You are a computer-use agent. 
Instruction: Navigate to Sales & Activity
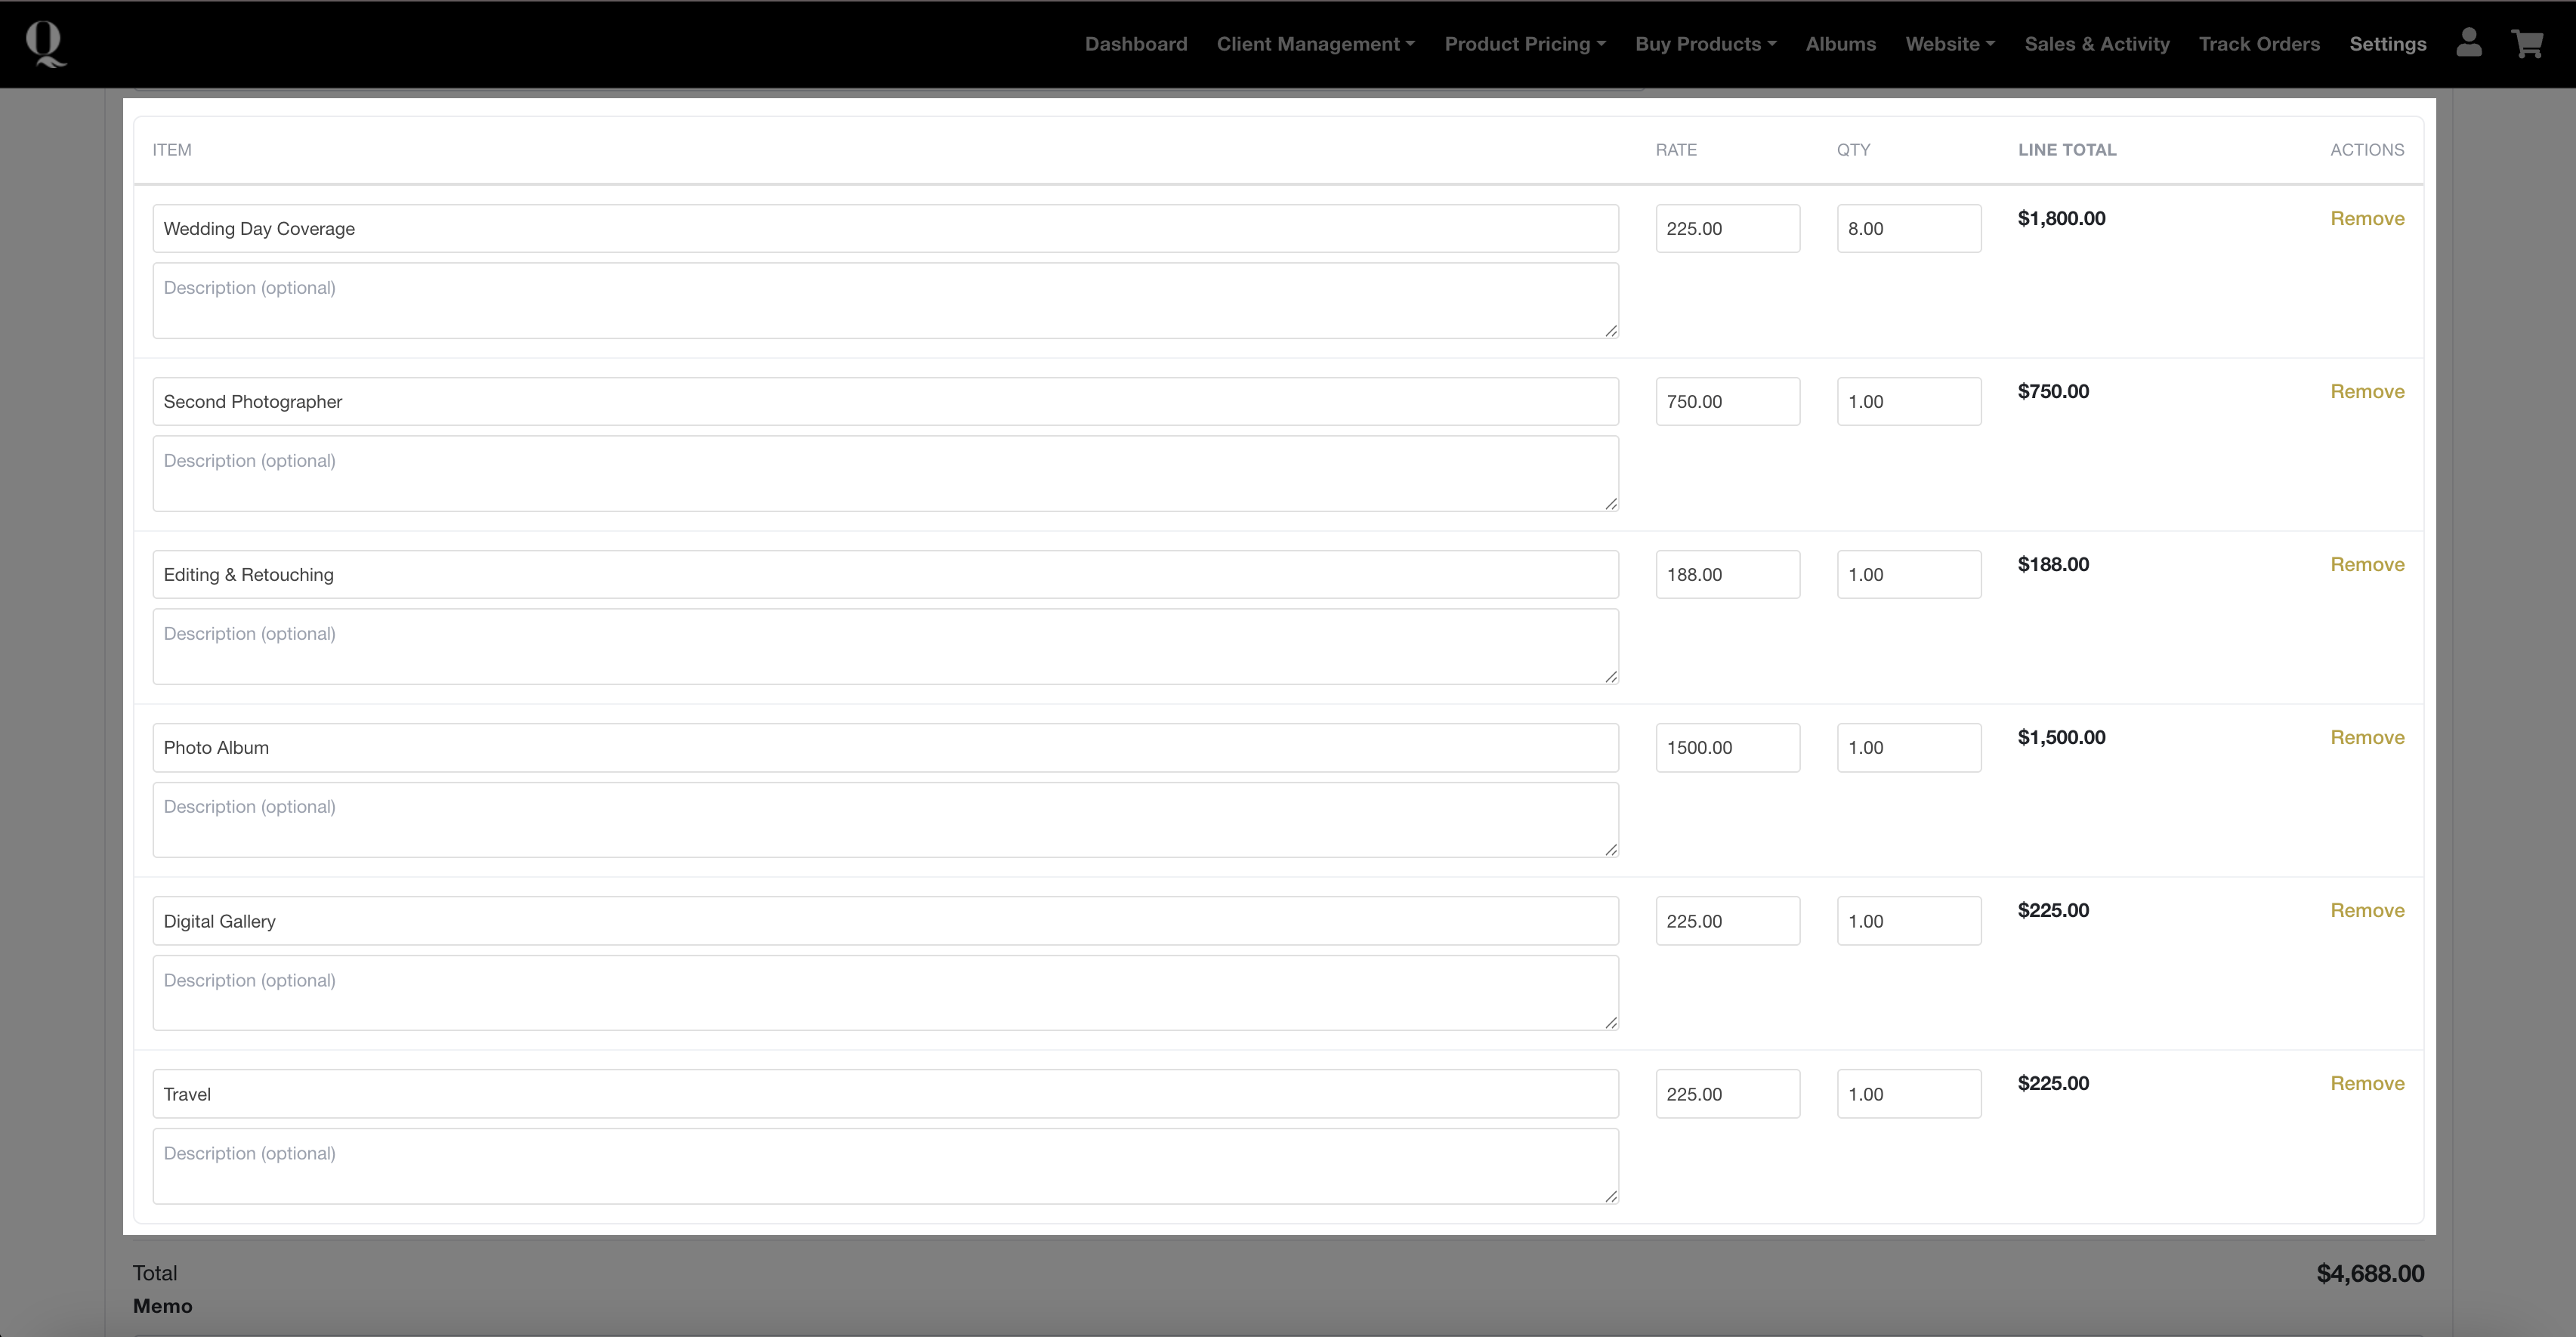click(x=2096, y=44)
